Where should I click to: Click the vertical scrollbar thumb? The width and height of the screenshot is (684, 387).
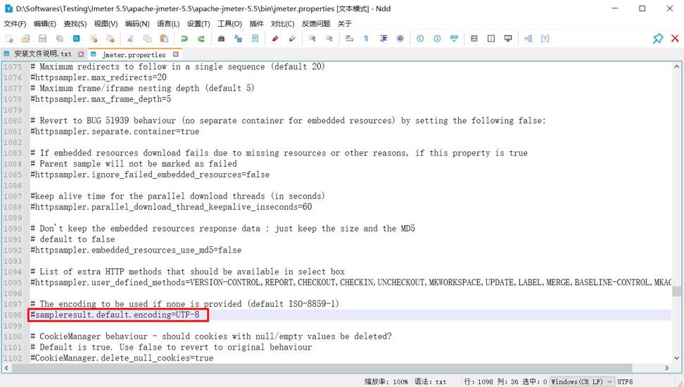(676, 291)
